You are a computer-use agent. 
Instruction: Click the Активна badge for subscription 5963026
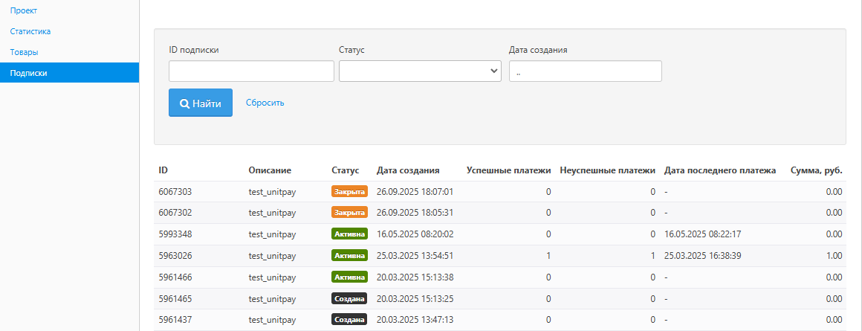[x=349, y=256]
